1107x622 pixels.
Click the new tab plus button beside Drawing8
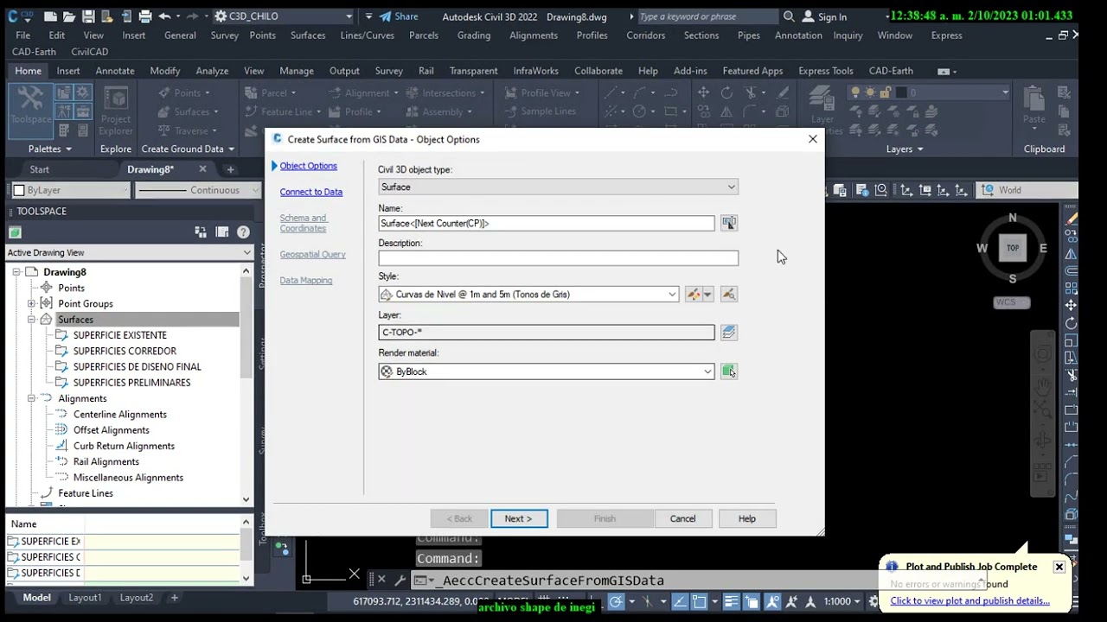(x=230, y=169)
